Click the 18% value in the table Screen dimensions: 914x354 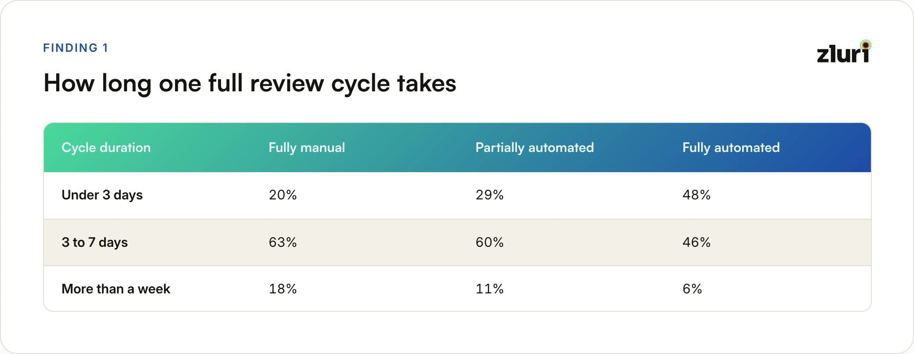click(x=283, y=289)
